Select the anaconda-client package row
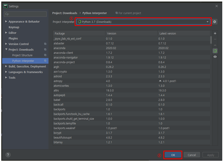The height and width of the screenshot is (162, 224). tap(131, 53)
